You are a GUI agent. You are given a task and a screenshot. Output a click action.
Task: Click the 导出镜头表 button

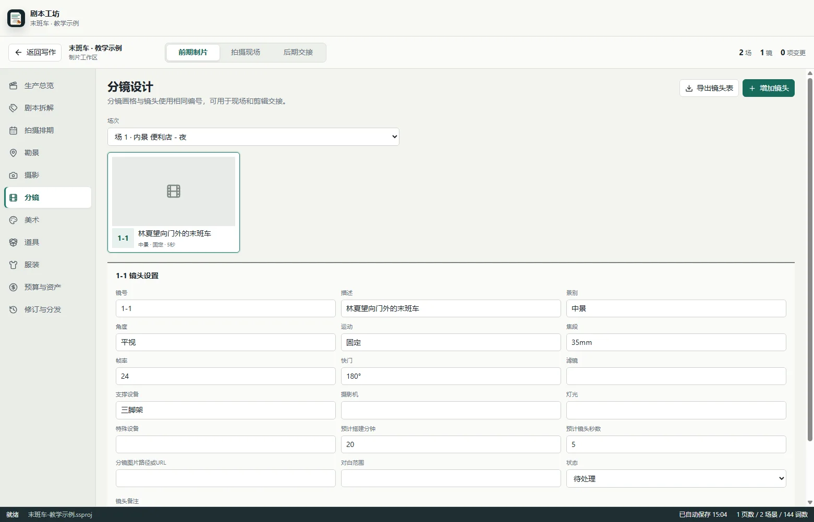709,88
